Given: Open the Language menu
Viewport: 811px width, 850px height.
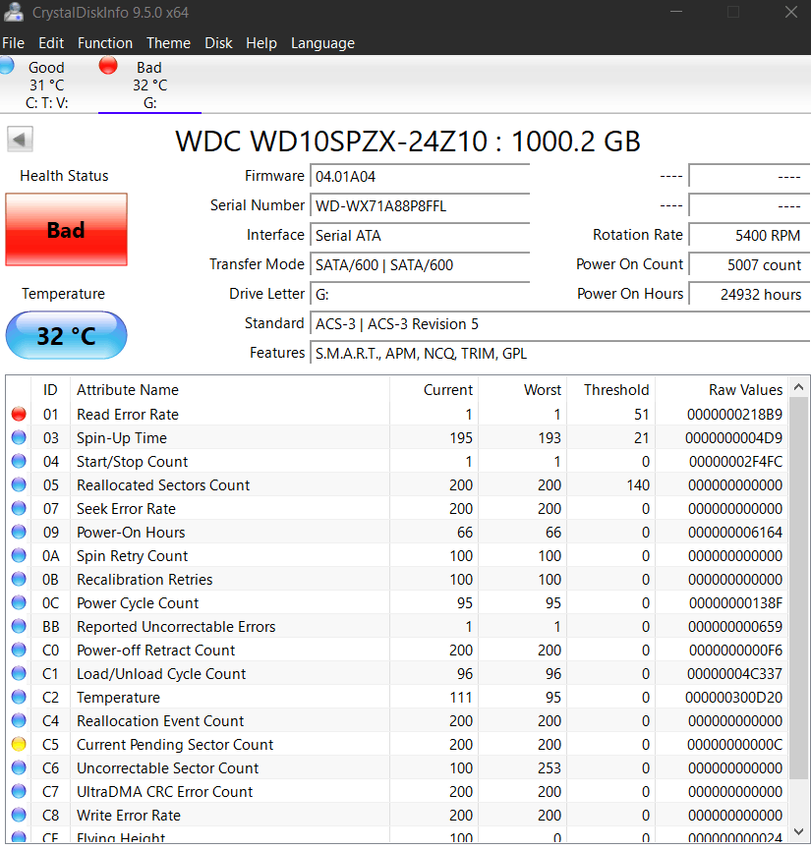Looking at the screenshot, I should (x=322, y=43).
